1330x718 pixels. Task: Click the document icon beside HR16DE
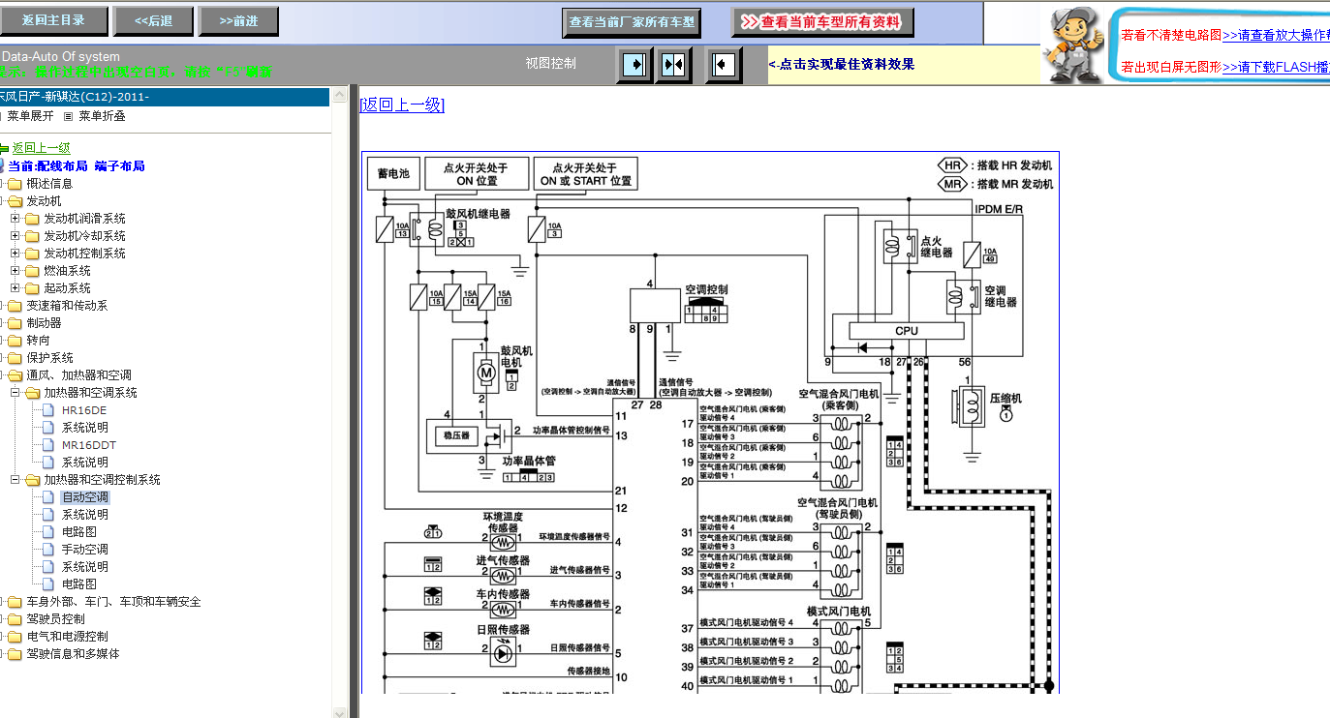[48, 410]
